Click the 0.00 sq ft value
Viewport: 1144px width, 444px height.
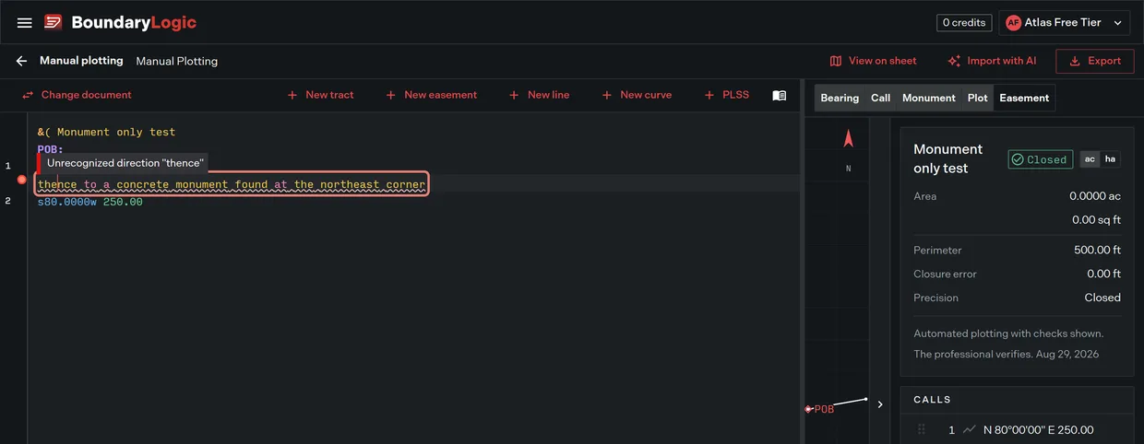1096,220
